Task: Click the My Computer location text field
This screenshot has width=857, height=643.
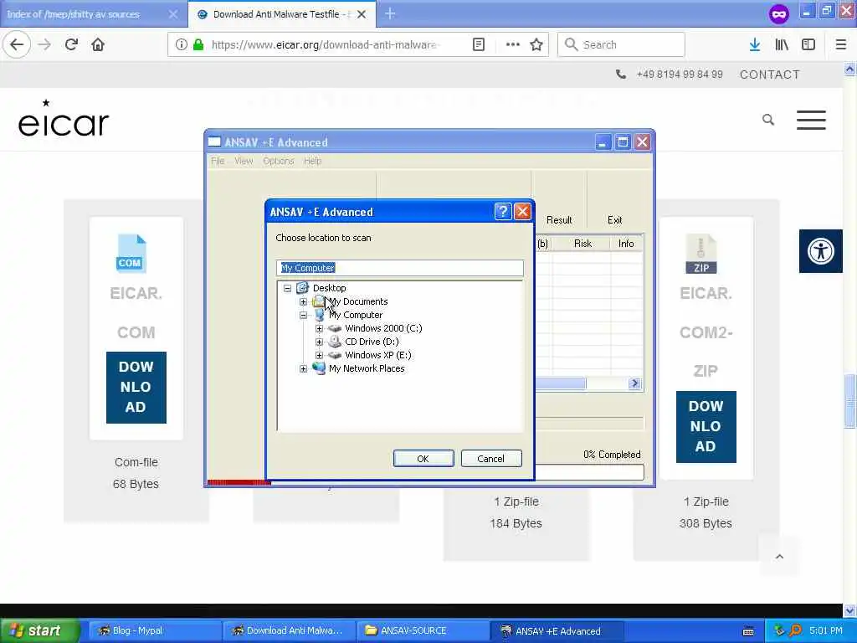Action: pyautogui.click(x=399, y=268)
